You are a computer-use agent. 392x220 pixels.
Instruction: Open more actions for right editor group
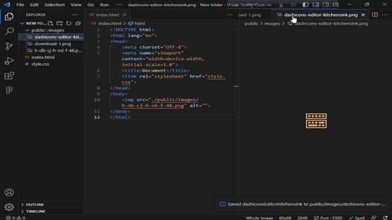[x=385, y=15]
